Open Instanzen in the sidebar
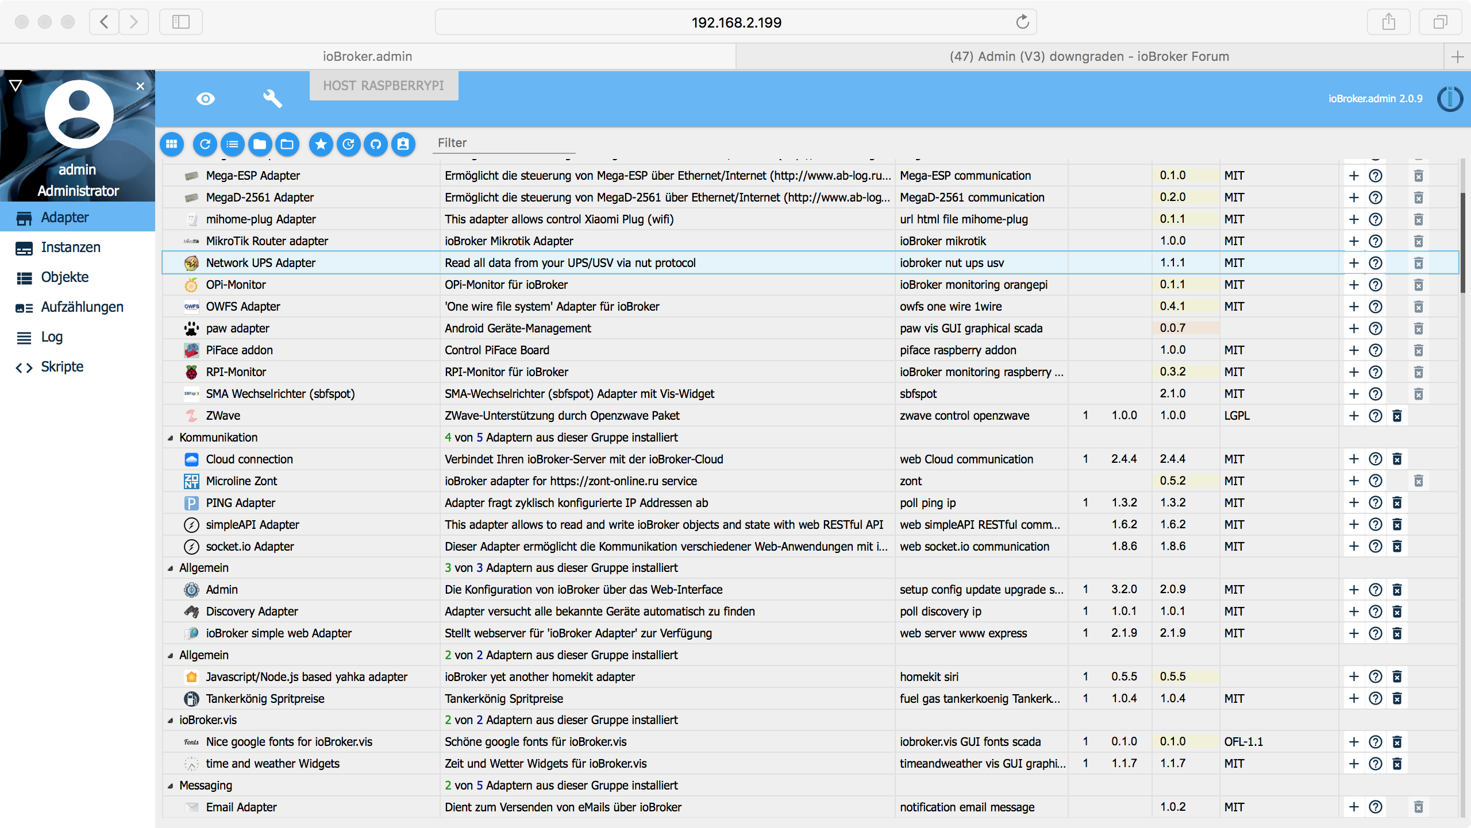This screenshot has height=828, width=1471. 70,247
